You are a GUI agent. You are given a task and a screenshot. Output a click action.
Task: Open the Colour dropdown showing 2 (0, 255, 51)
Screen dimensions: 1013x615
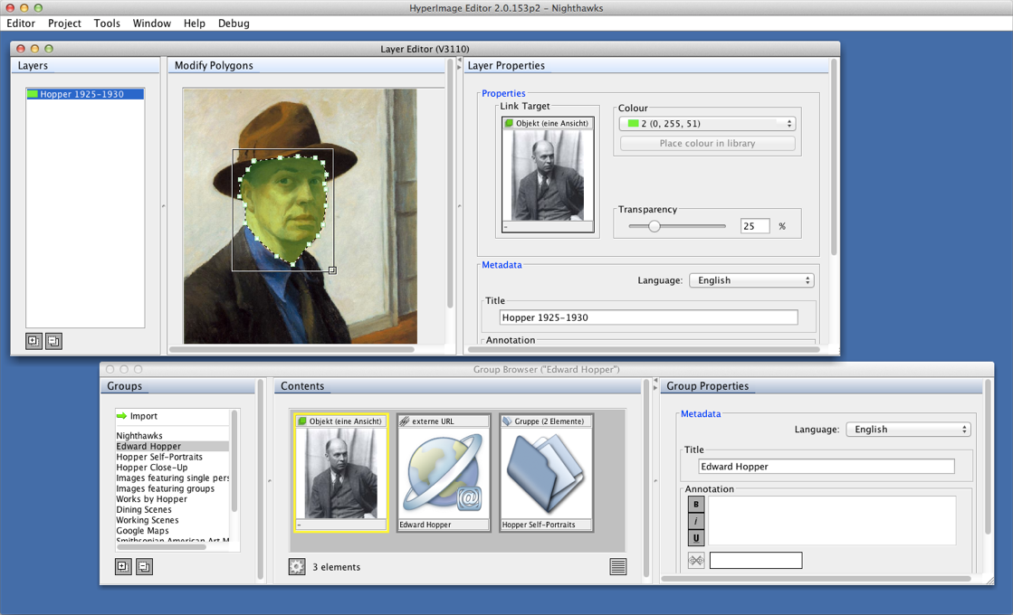tap(706, 124)
